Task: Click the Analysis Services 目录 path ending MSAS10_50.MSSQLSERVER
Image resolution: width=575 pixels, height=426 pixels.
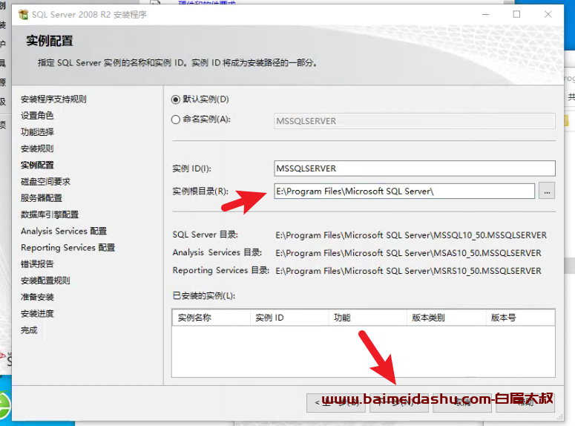Action: [x=409, y=253]
